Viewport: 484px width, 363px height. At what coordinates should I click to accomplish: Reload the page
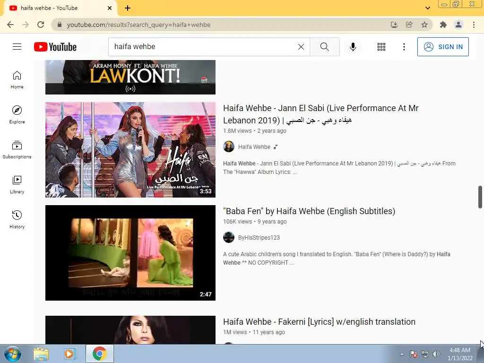coord(41,25)
